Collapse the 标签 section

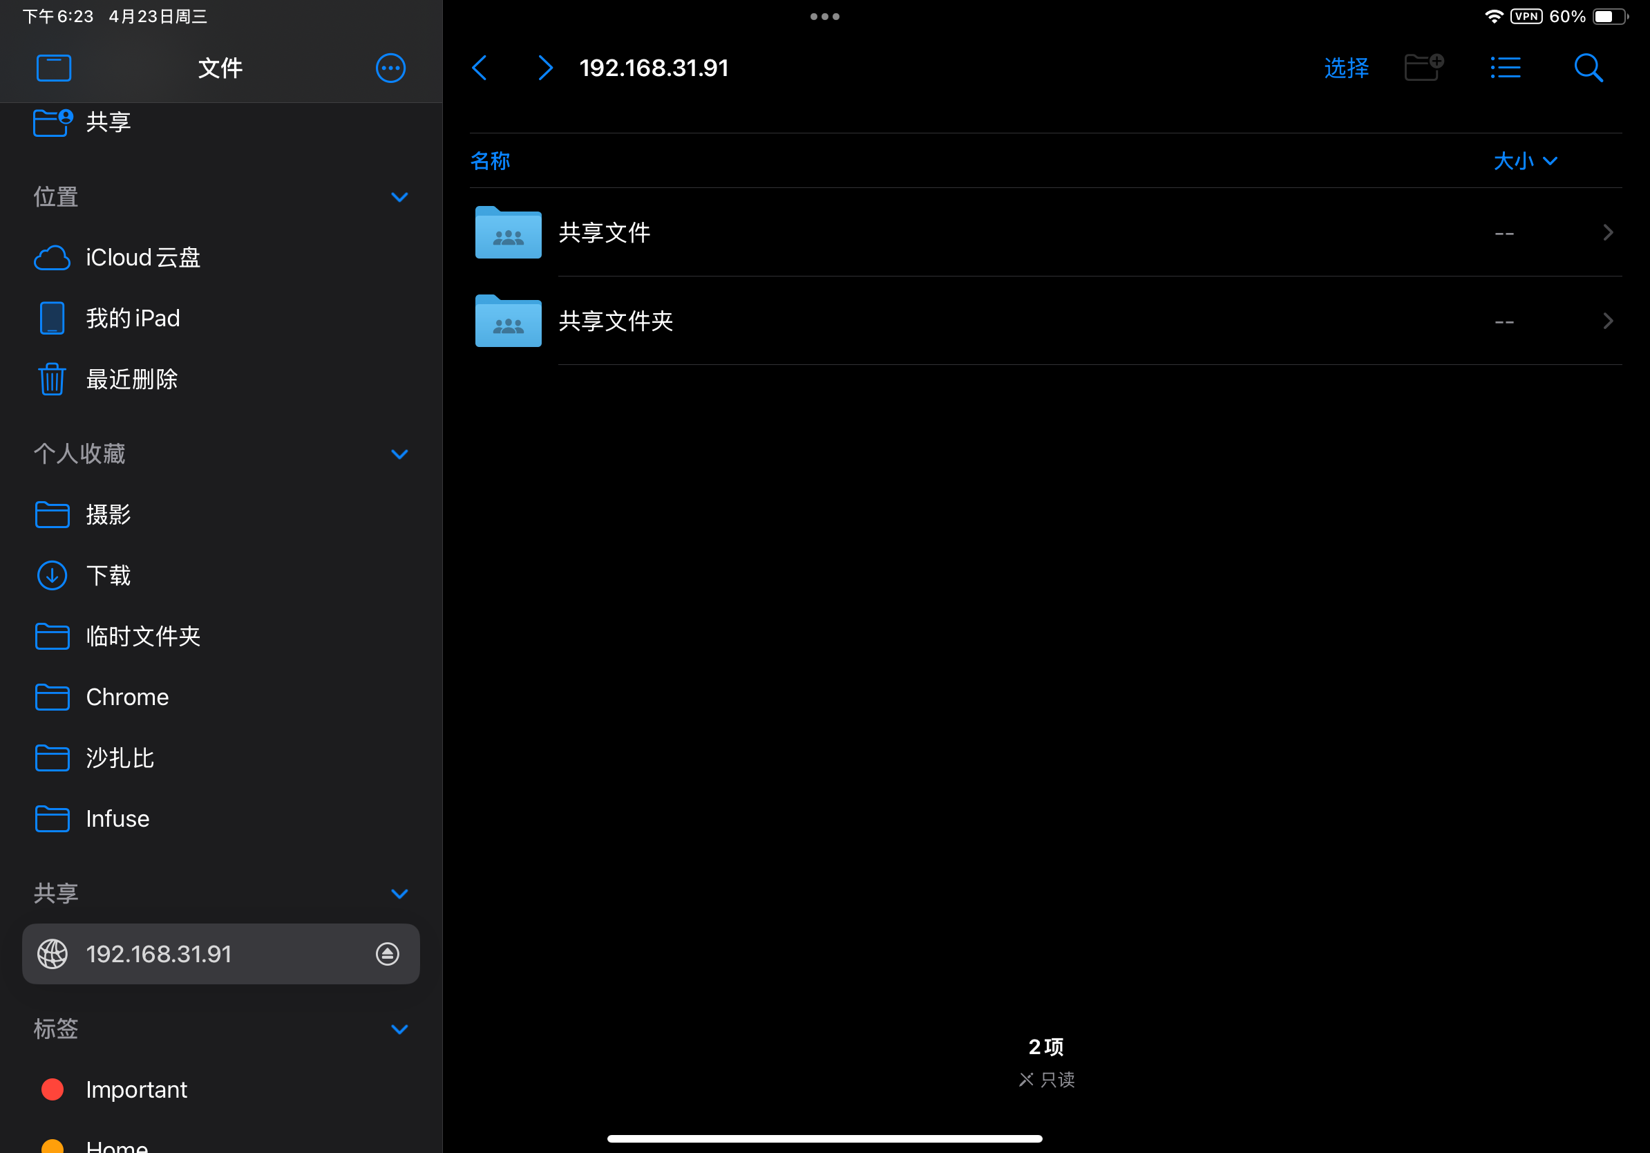coord(399,1029)
